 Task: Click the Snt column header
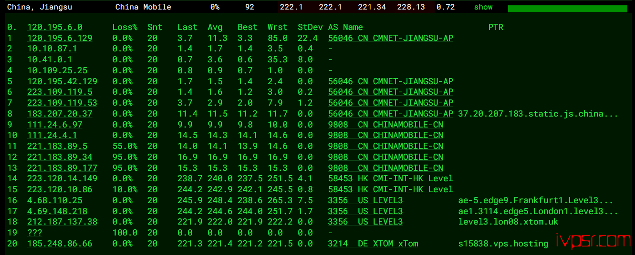pyautogui.click(x=155, y=27)
